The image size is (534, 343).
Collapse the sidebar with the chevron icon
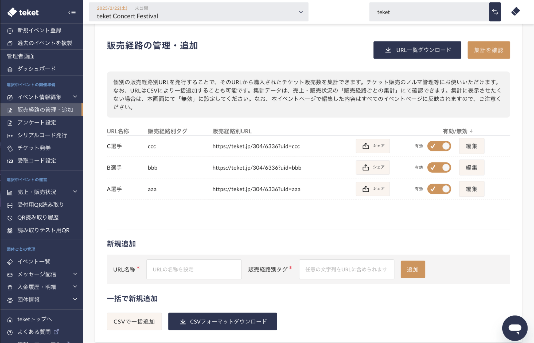click(x=72, y=13)
